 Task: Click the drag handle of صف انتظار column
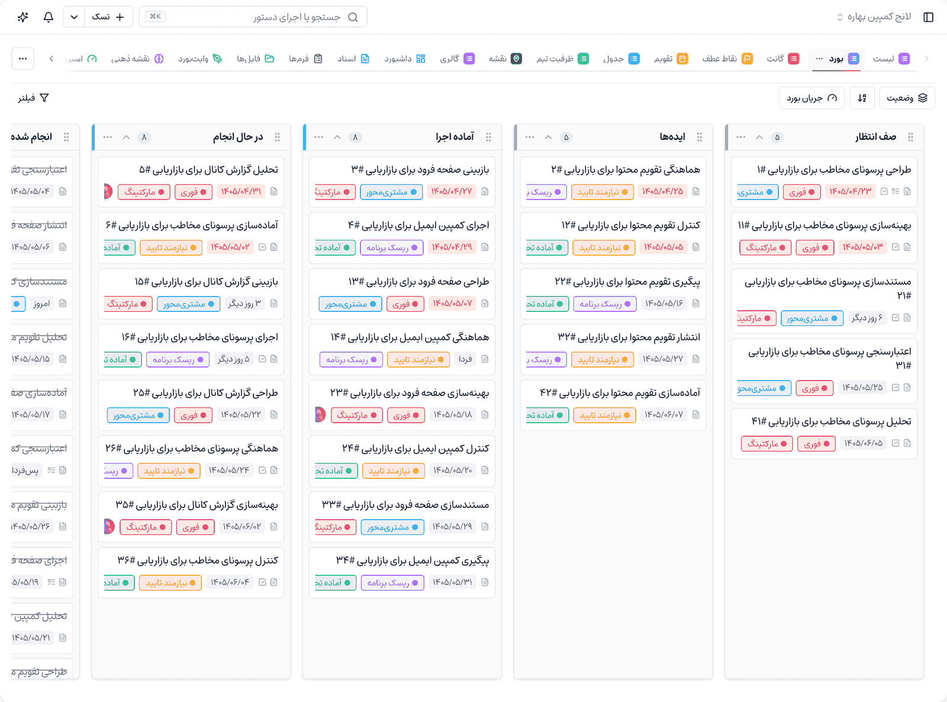coord(910,137)
